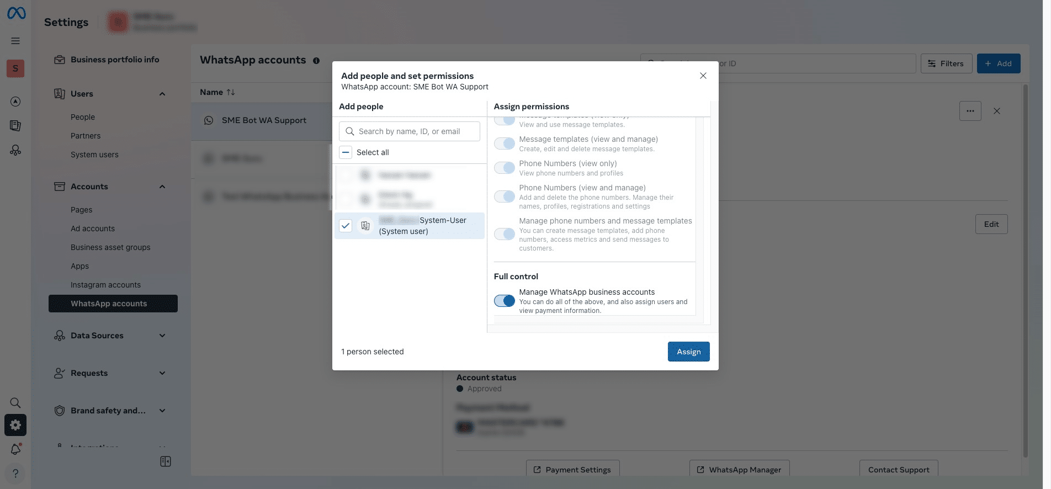Open Payment Settings link button
The width and height of the screenshot is (1051, 489).
click(x=572, y=469)
